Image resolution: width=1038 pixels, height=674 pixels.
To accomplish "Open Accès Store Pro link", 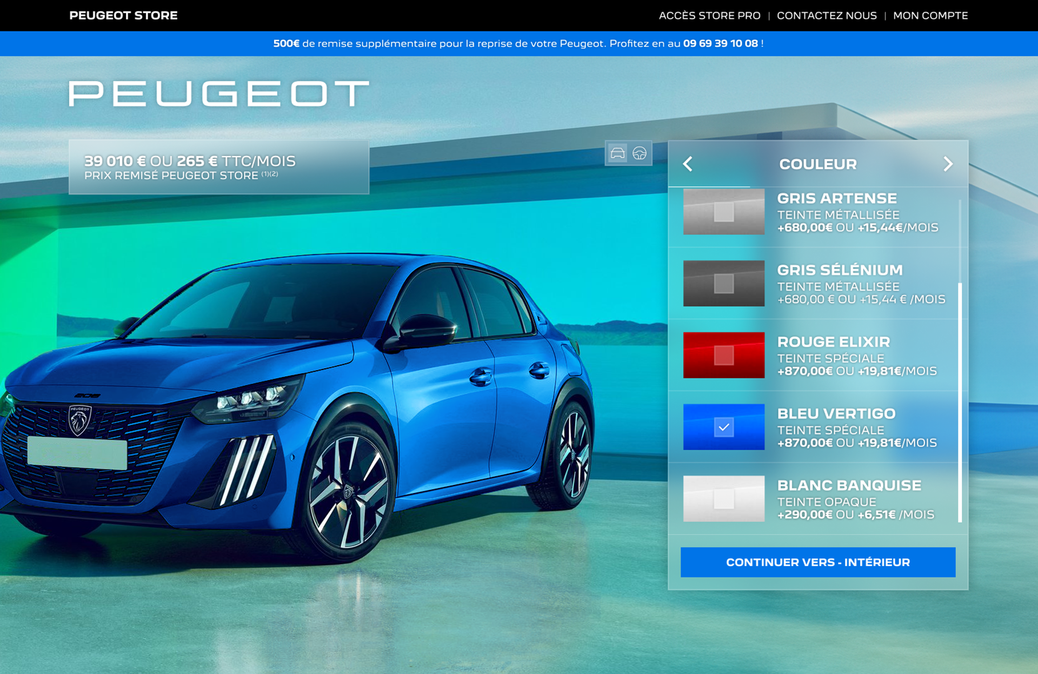I will click(709, 16).
